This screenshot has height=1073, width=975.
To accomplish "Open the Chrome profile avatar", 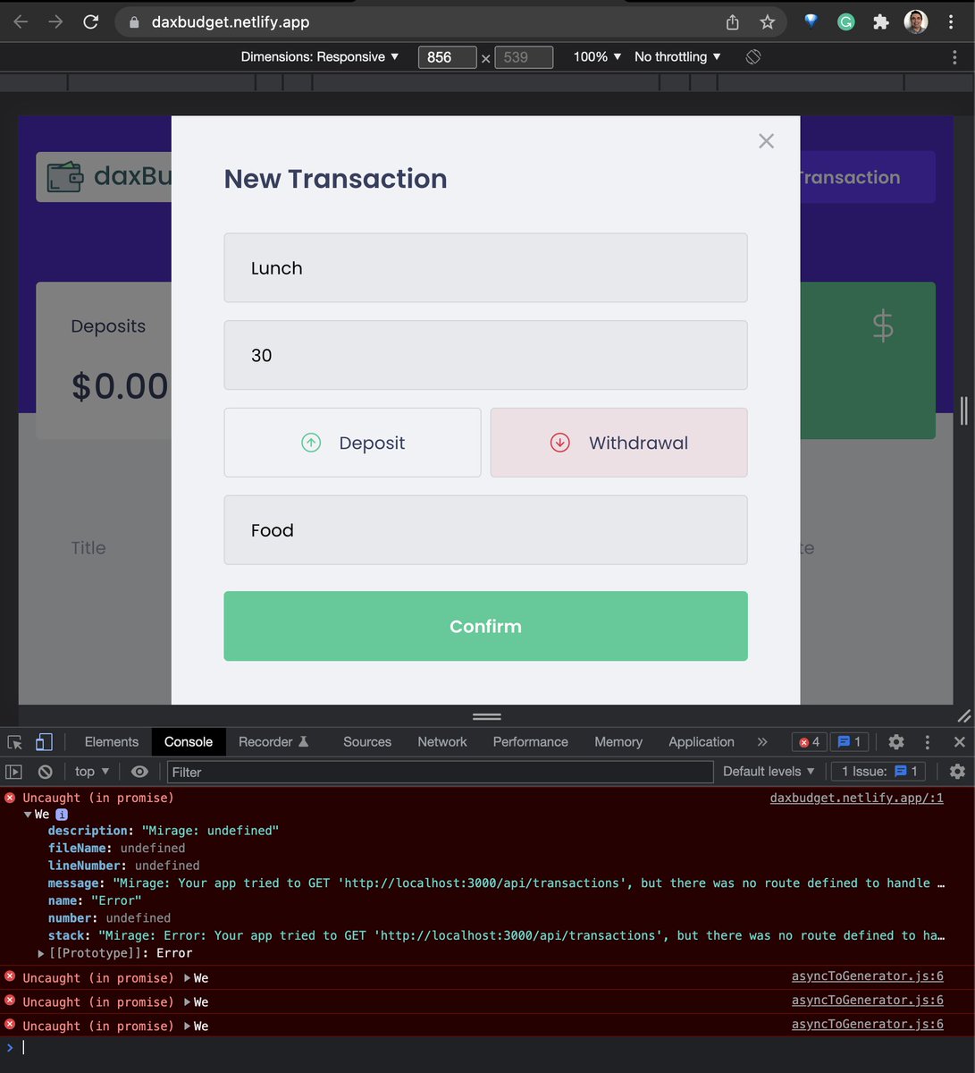I will 916,22.
